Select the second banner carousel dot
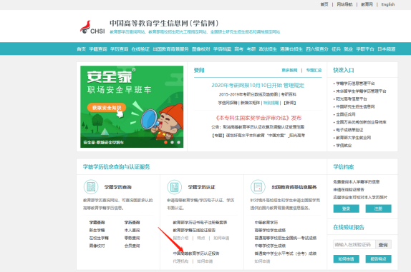The width and height of the screenshot is (411, 272). [173, 142]
